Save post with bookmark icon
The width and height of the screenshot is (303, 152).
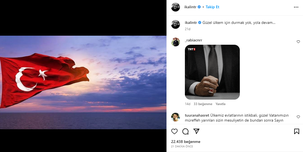297,131
